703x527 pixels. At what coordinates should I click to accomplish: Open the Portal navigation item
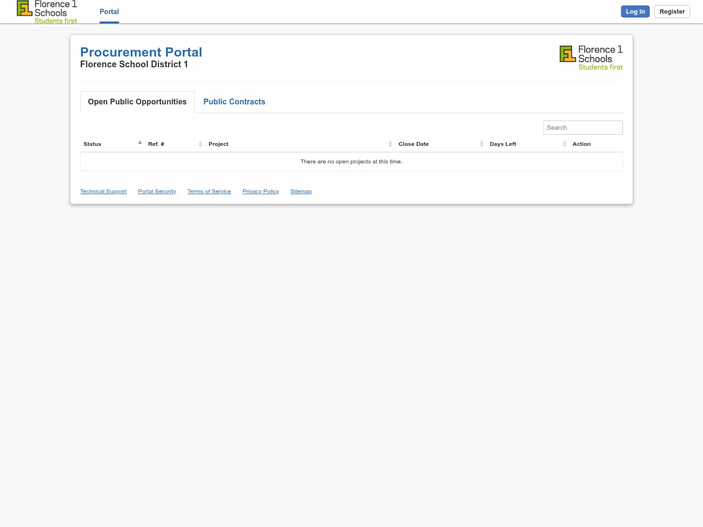[109, 12]
